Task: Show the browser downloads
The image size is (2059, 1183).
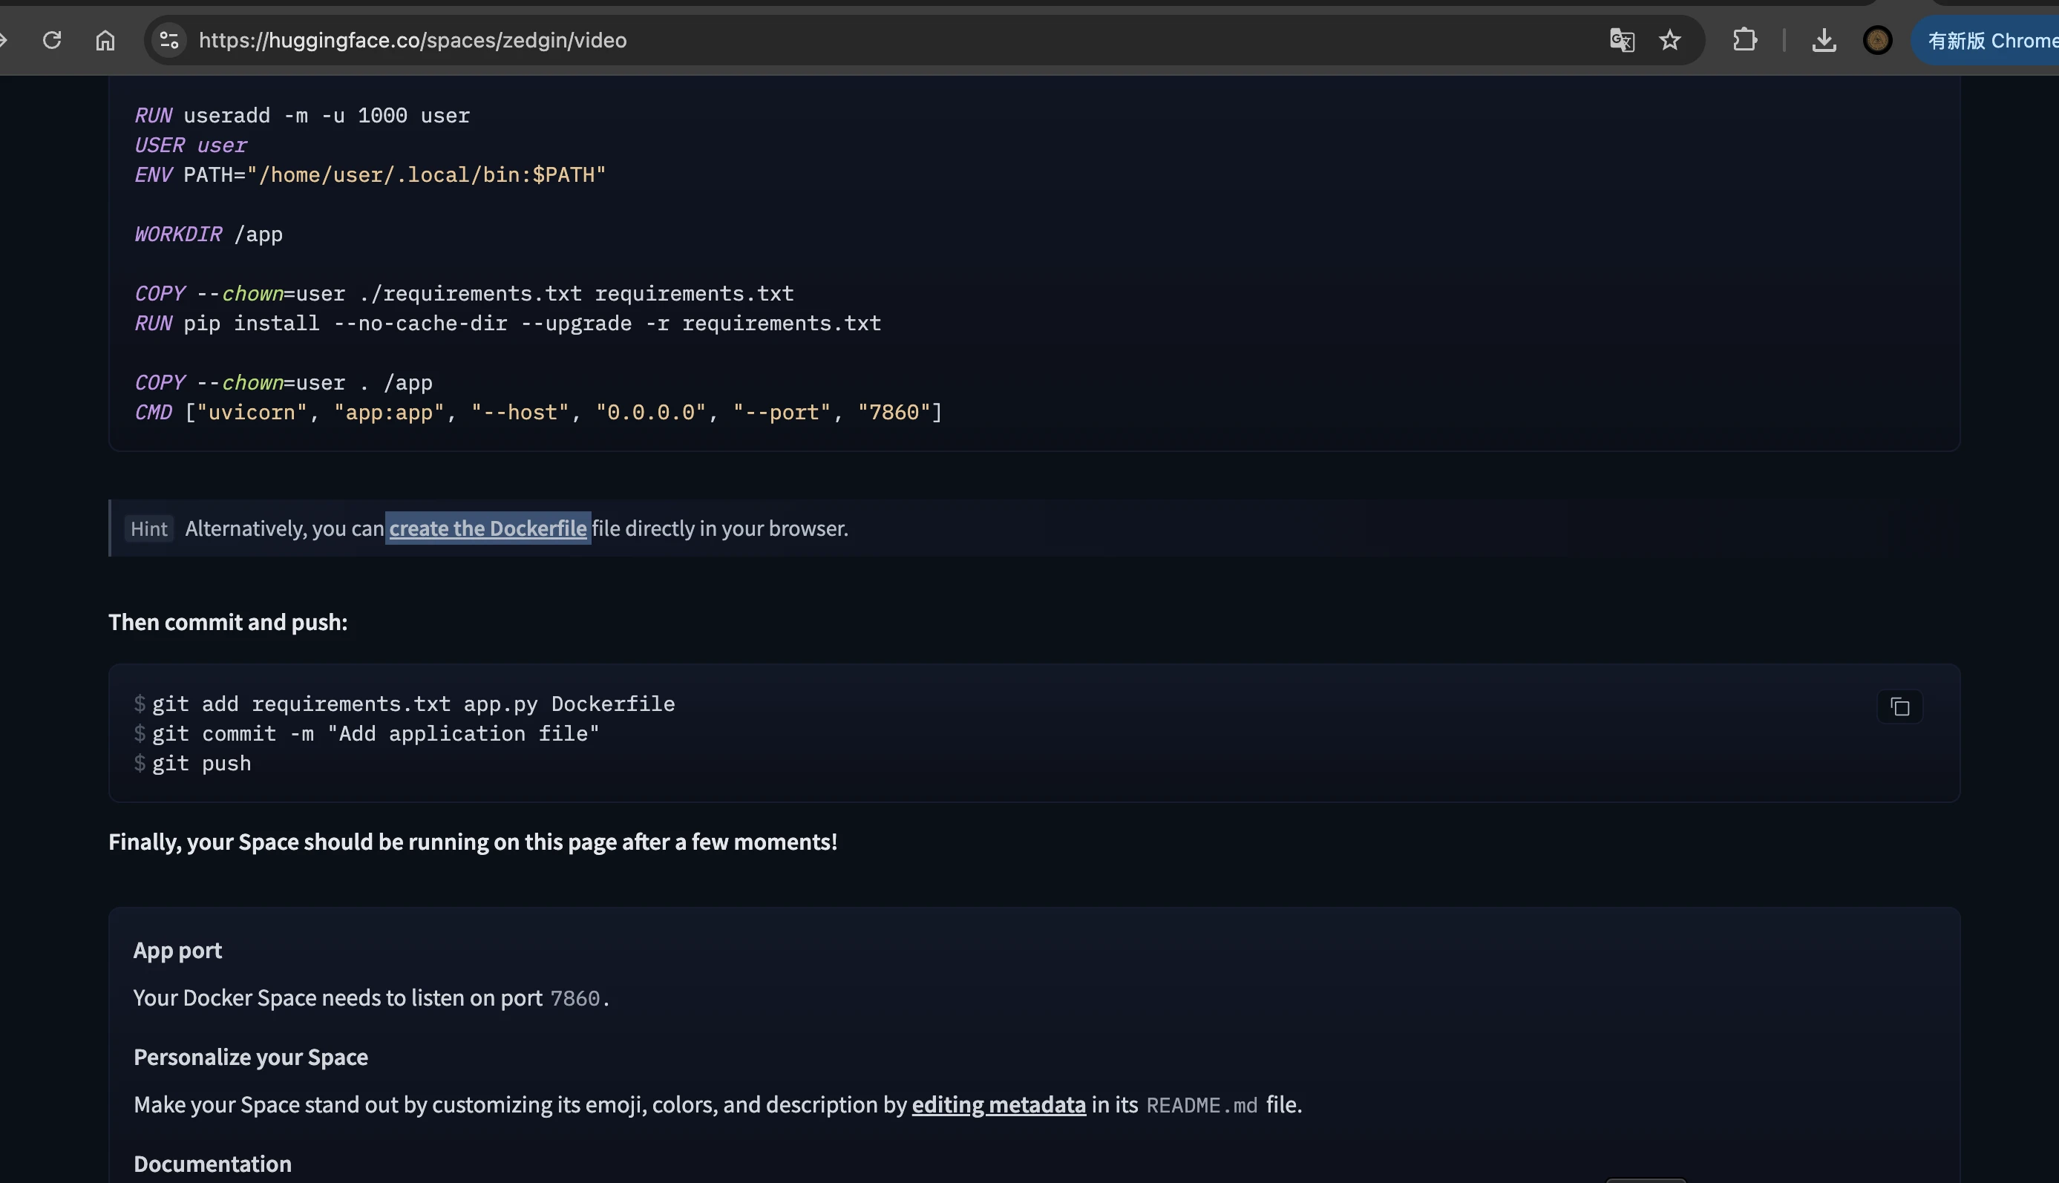Action: (1824, 40)
